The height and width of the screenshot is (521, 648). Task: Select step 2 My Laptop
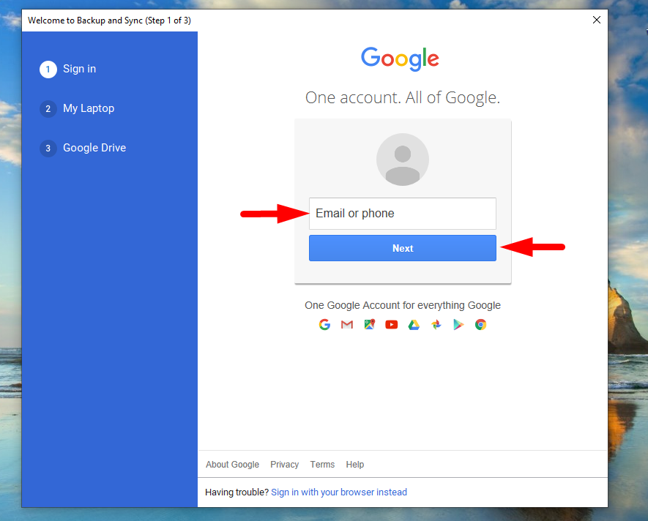(x=78, y=108)
